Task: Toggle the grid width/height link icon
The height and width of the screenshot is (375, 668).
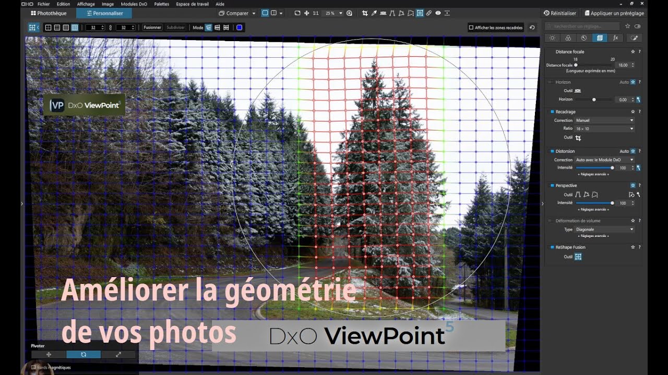Action: pyautogui.click(x=110, y=28)
